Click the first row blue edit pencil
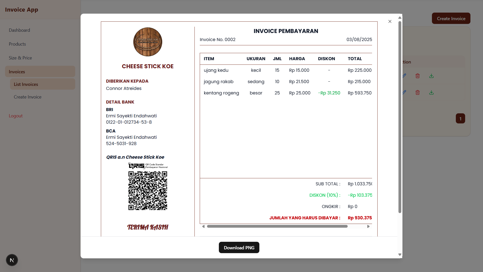Screen dimensions: 483x272 tap(404, 76)
